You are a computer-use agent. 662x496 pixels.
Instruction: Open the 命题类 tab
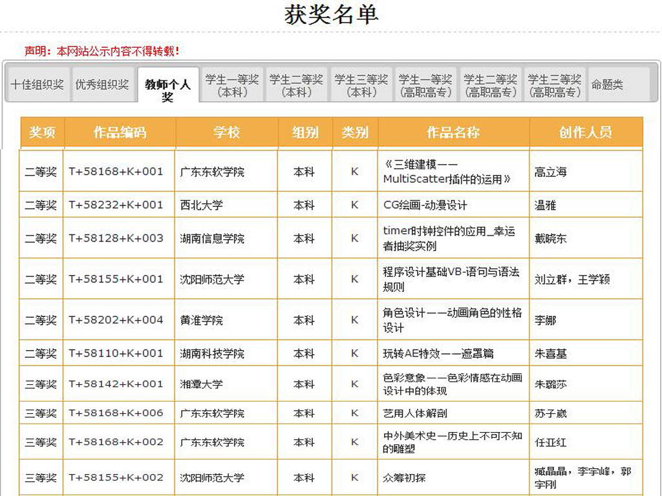coord(607,85)
